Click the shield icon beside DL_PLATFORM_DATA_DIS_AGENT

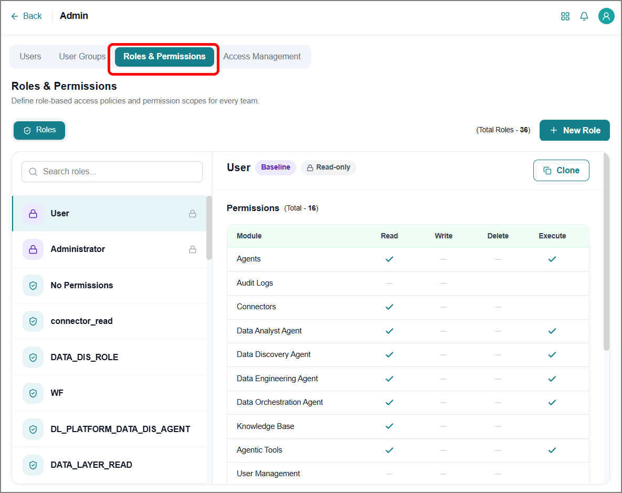point(33,429)
